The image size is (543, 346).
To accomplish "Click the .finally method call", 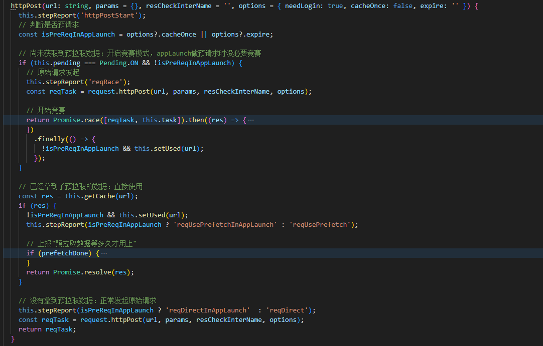I will [x=50, y=139].
